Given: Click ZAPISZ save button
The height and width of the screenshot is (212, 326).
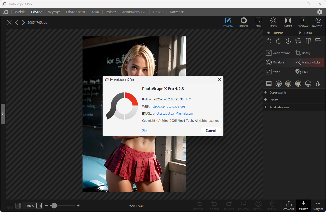Looking at the screenshot, I should point(303,206).
